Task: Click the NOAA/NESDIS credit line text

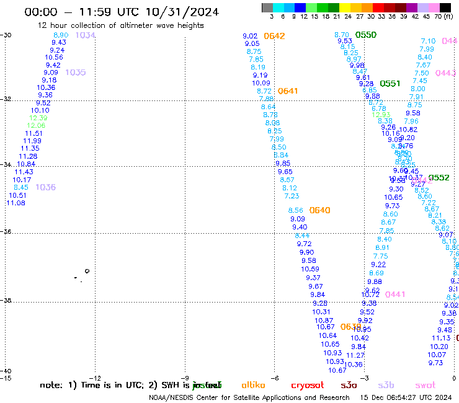Action: pos(249,398)
